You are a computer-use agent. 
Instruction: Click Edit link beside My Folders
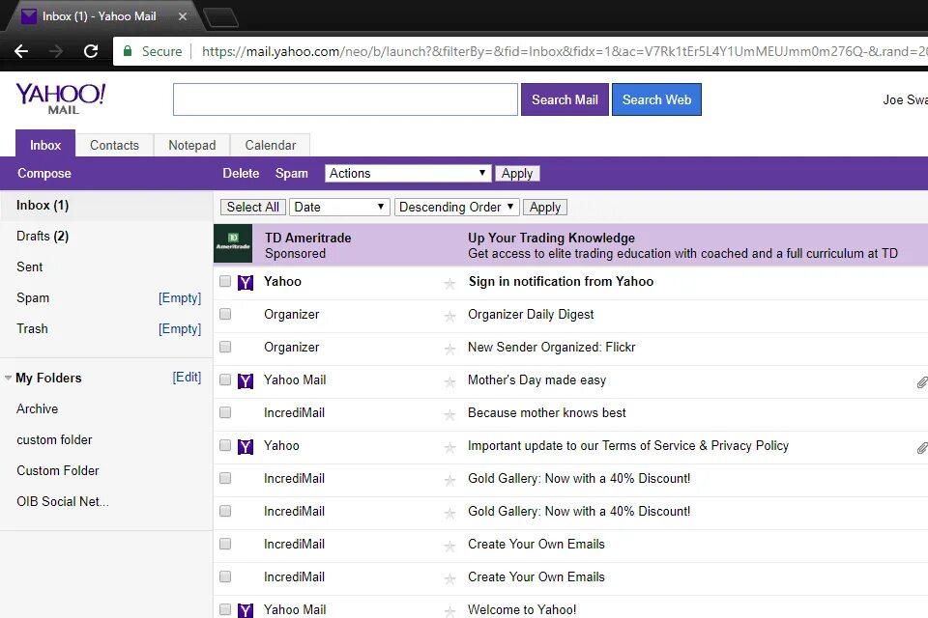187,378
